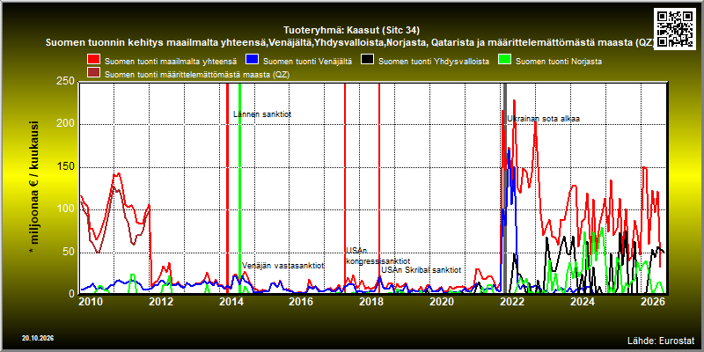Click the 'Lähde: Eurostat' source credit

click(661, 340)
